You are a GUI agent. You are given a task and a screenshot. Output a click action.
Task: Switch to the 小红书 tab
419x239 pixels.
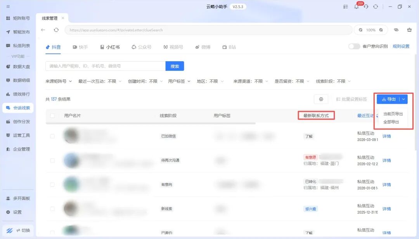(x=110, y=47)
